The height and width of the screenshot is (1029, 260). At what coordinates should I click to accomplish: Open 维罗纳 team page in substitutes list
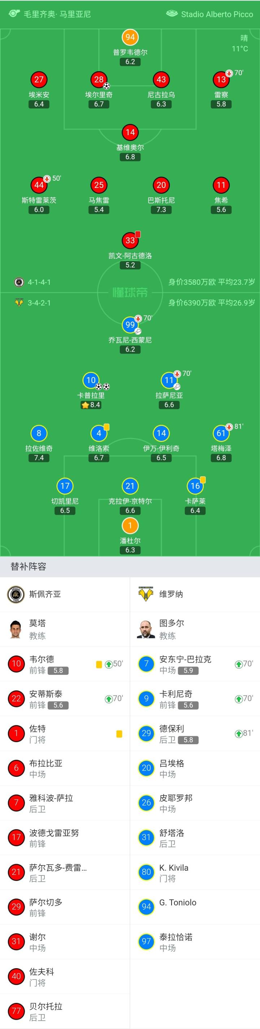(x=171, y=594)
